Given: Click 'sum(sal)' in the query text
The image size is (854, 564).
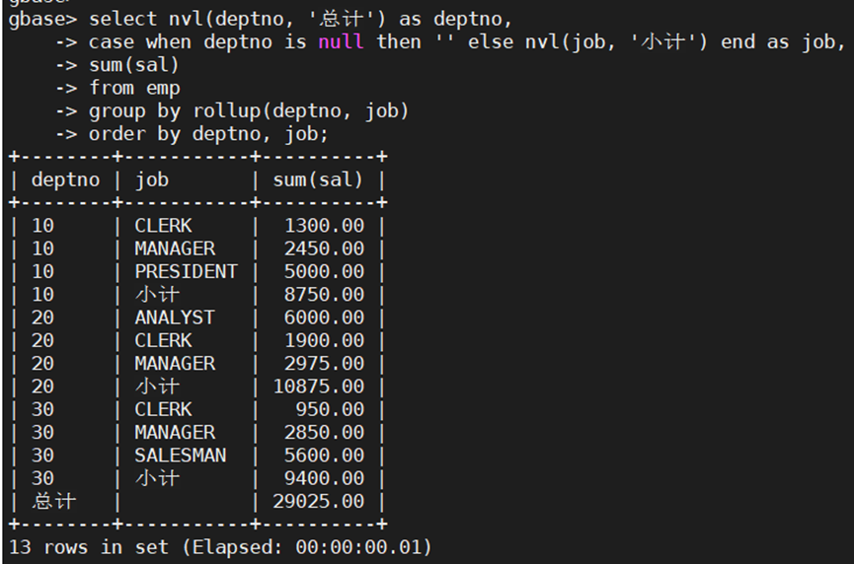Looking at the screenshot, I should 134,65.
